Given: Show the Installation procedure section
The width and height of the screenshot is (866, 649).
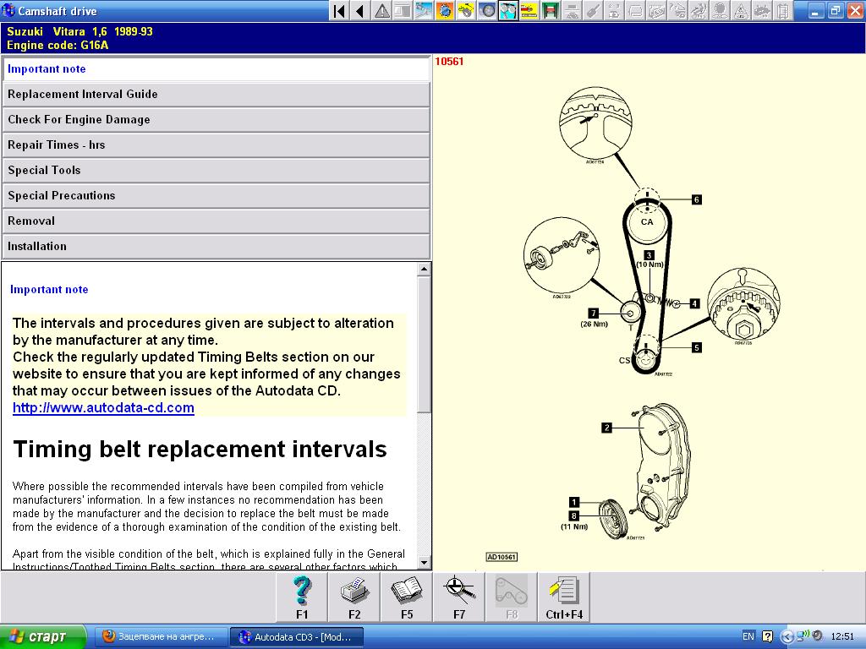Looking at the screenshot, I should [216, 246].
